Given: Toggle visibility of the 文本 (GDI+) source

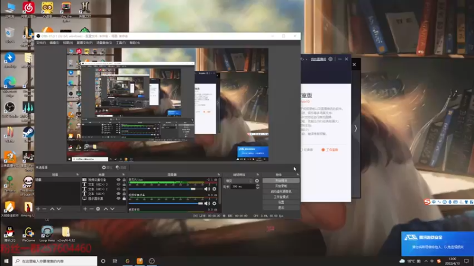Looking at the screenshot, I should 118,194.
